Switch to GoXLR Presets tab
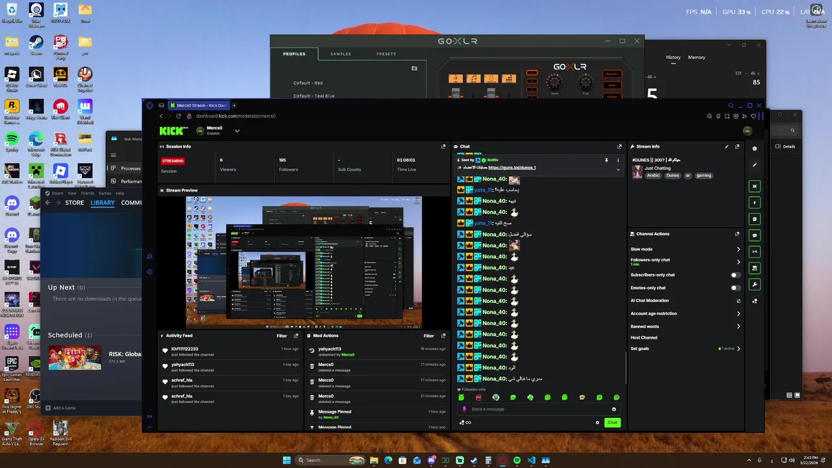832x468 pixels. point(386,54)
